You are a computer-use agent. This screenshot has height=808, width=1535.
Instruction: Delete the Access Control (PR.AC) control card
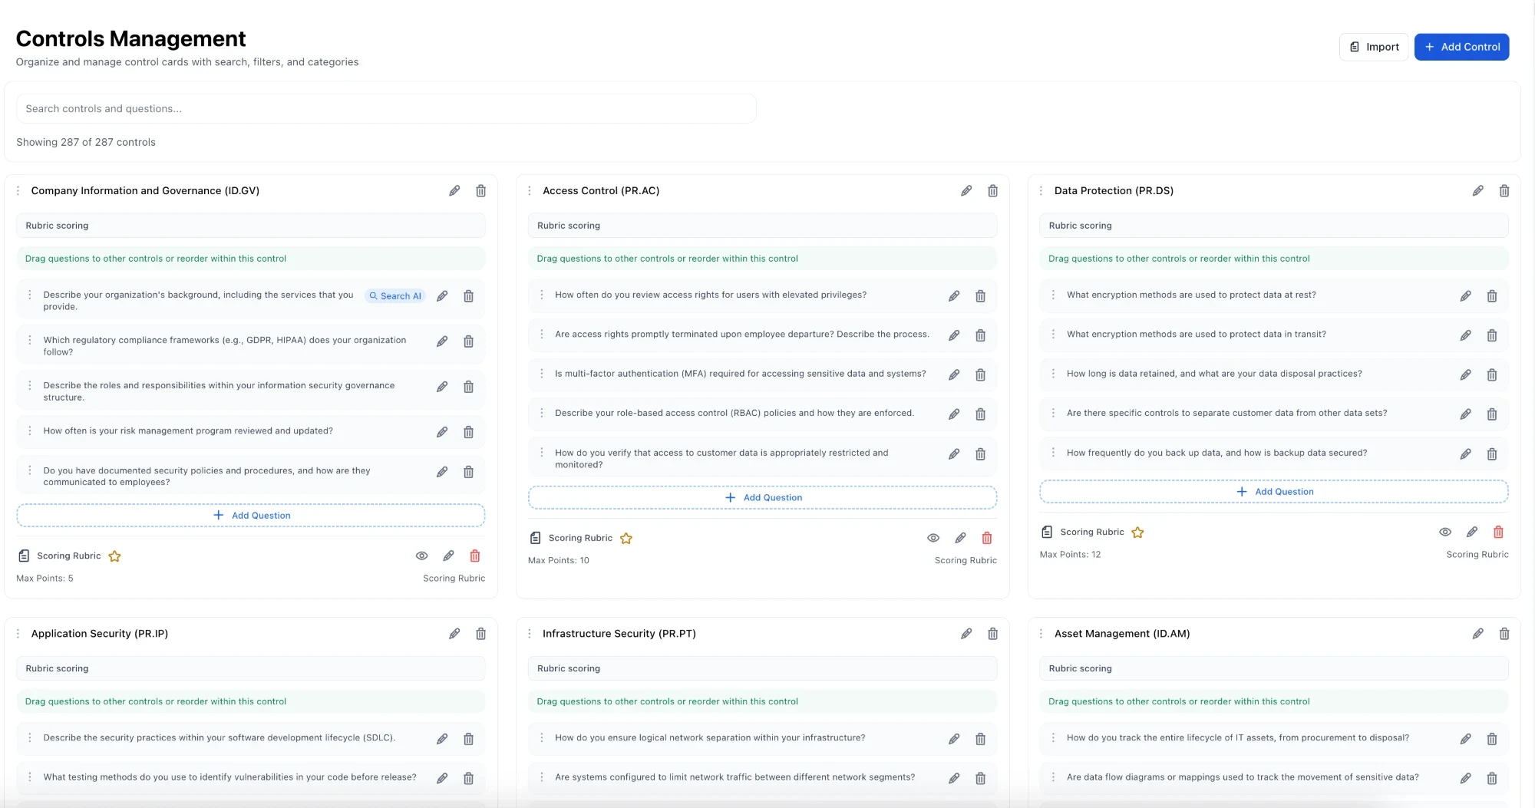[992, 191]
